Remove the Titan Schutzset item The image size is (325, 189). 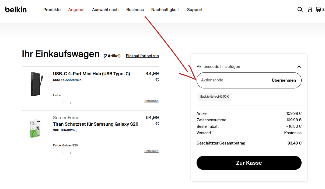click(151, 151)
